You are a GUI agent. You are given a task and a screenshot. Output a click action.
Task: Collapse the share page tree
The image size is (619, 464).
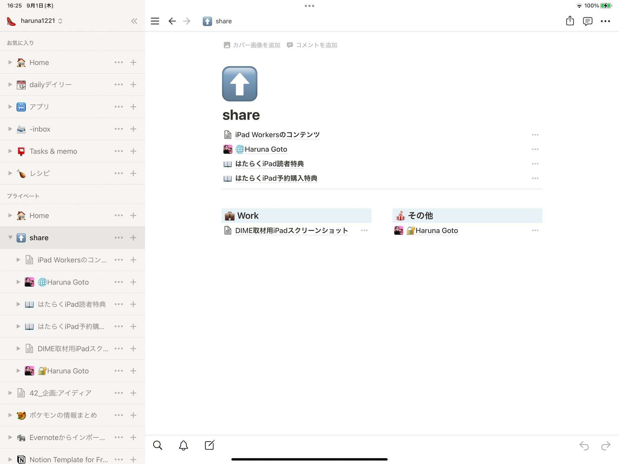coord(10,237)
